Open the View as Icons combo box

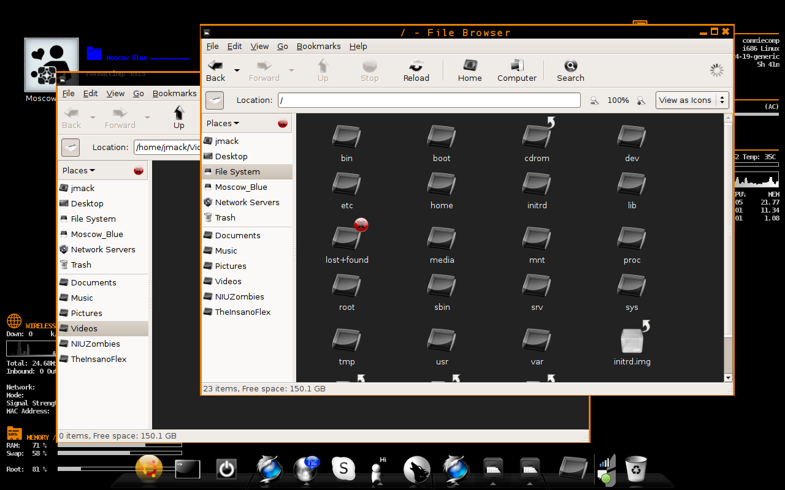(x=692, y=100)
